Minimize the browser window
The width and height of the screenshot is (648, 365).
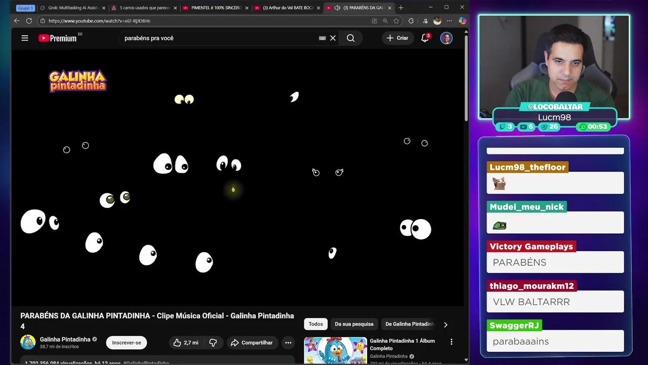pyautogui.click(x=431, y=7)
